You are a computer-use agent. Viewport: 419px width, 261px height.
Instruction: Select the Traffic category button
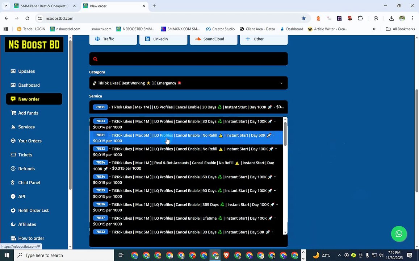113,39
